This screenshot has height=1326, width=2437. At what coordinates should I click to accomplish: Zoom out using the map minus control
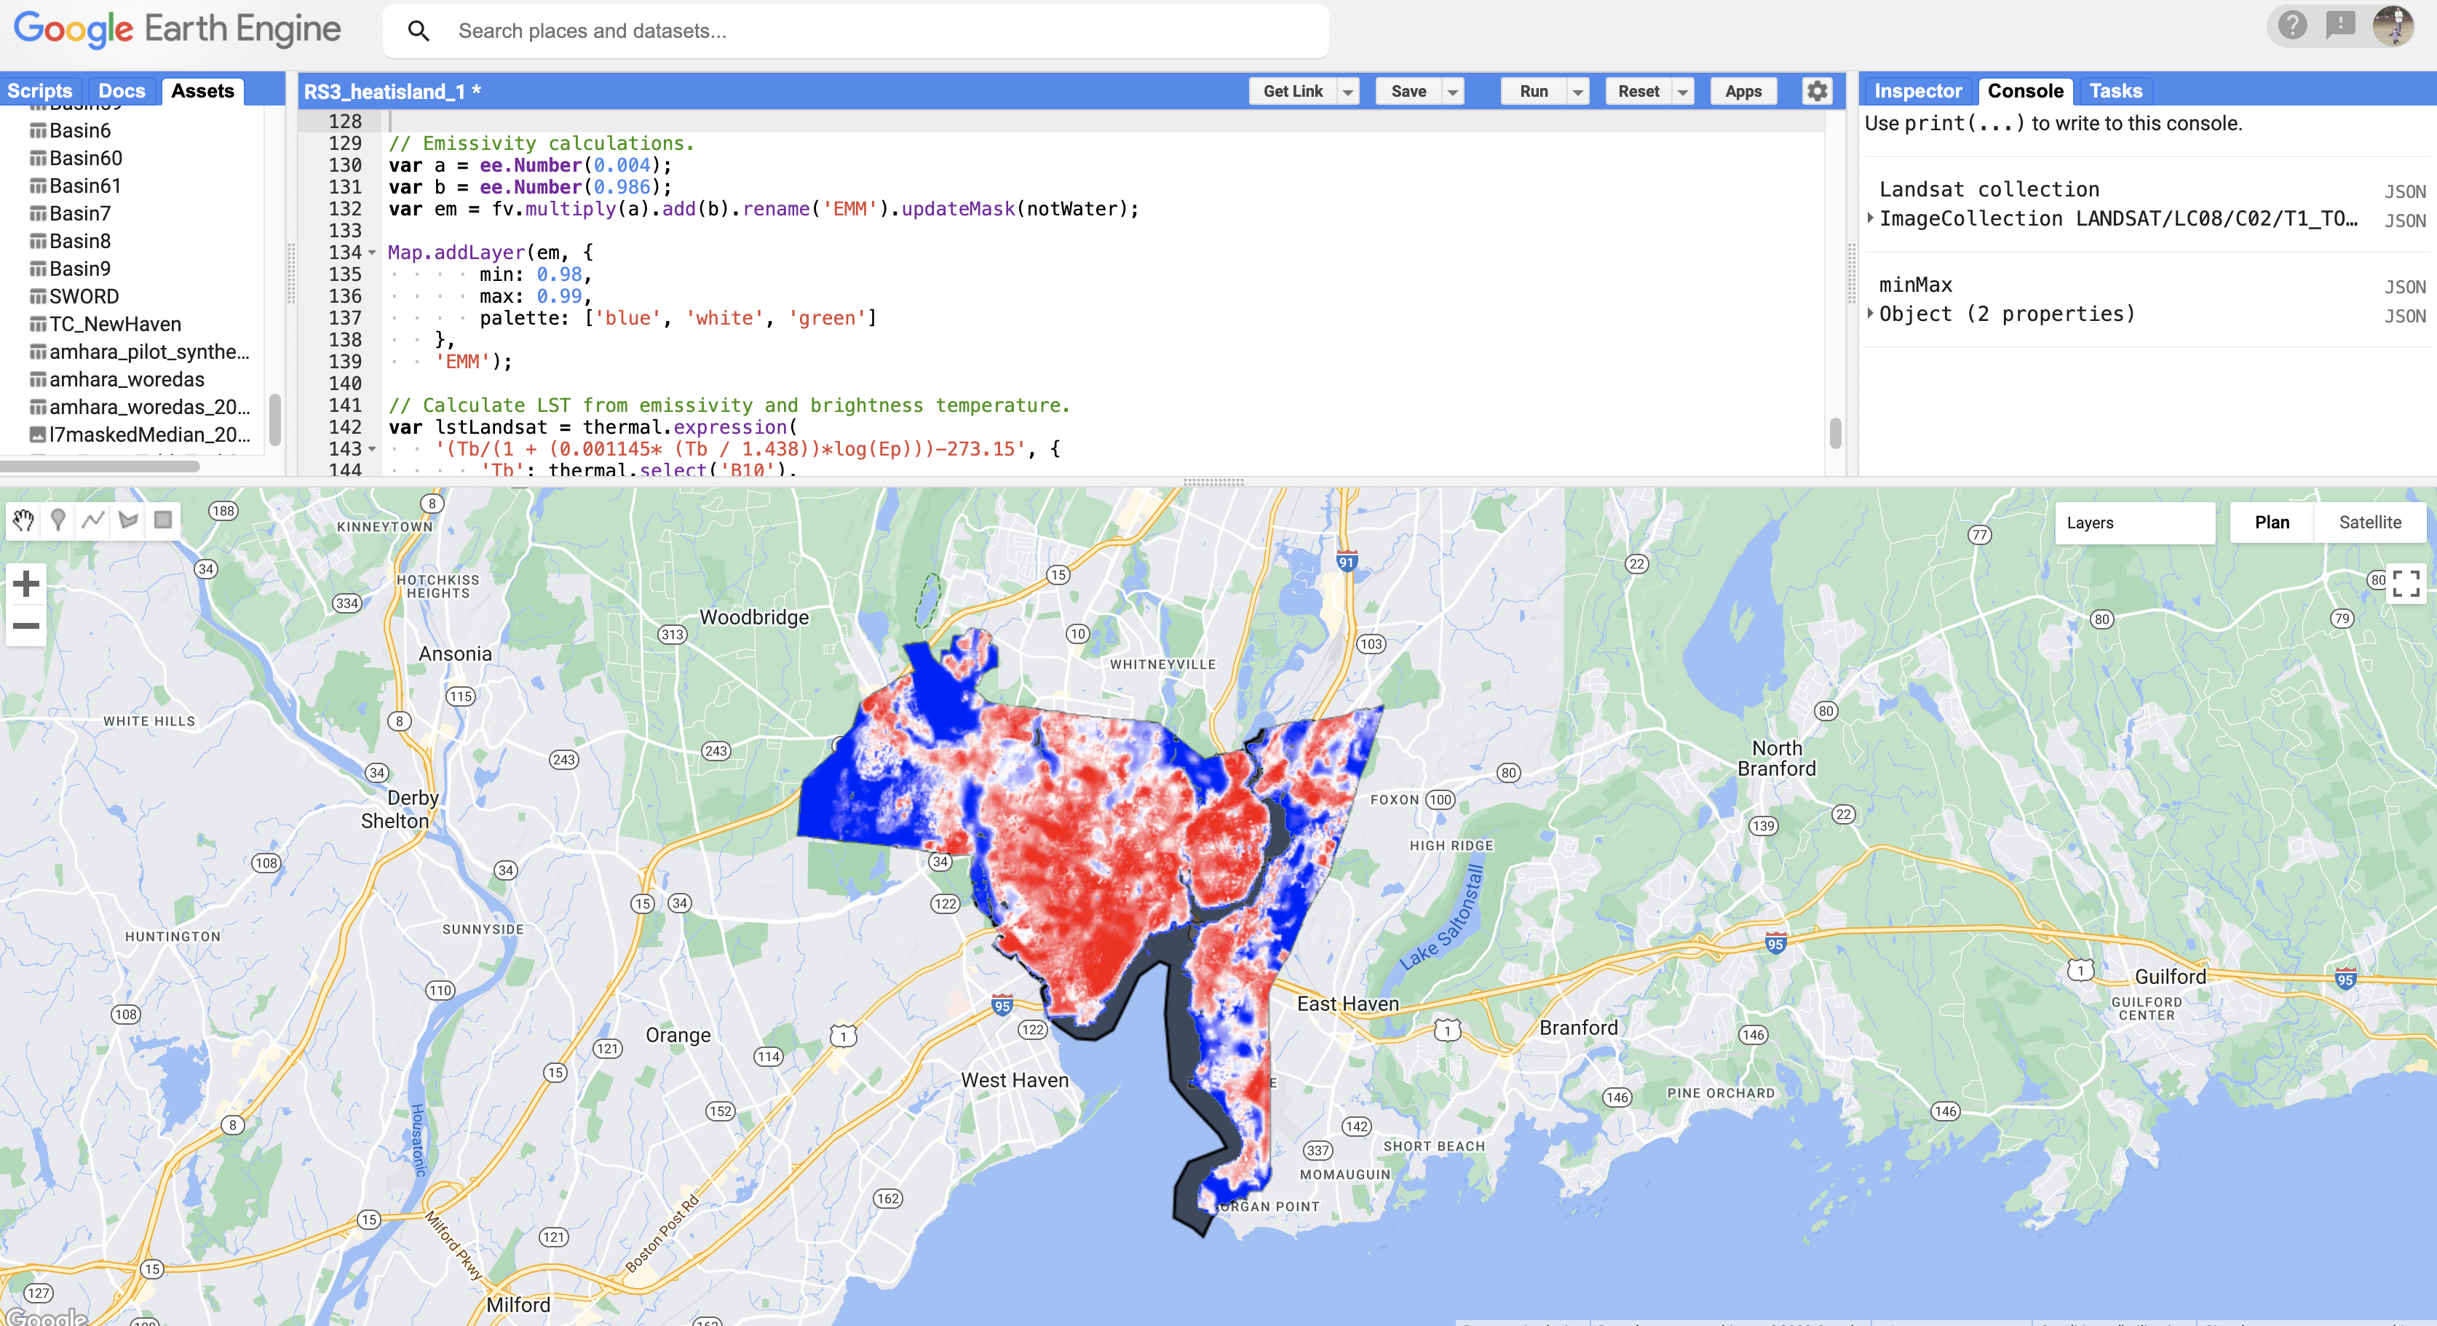[25, 626]
